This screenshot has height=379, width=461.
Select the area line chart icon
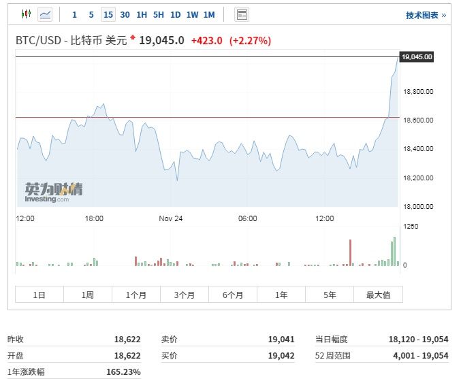coord(45,14)
